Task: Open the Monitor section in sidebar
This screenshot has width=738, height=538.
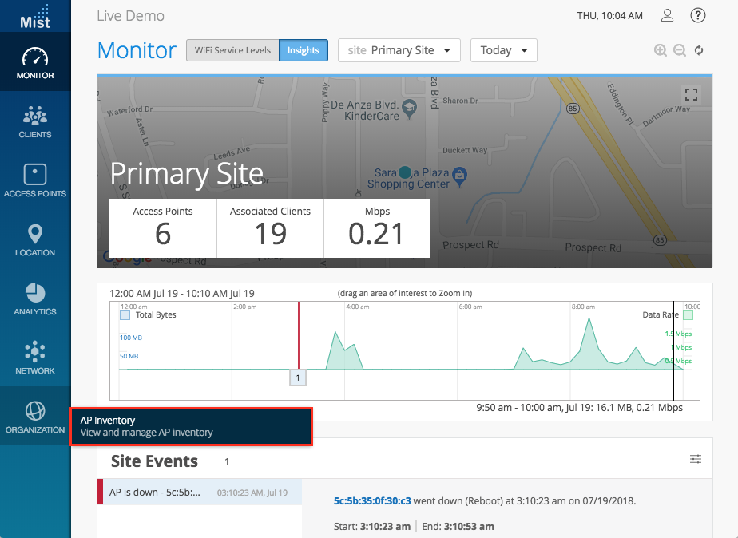Action: (x=35, y=63)
